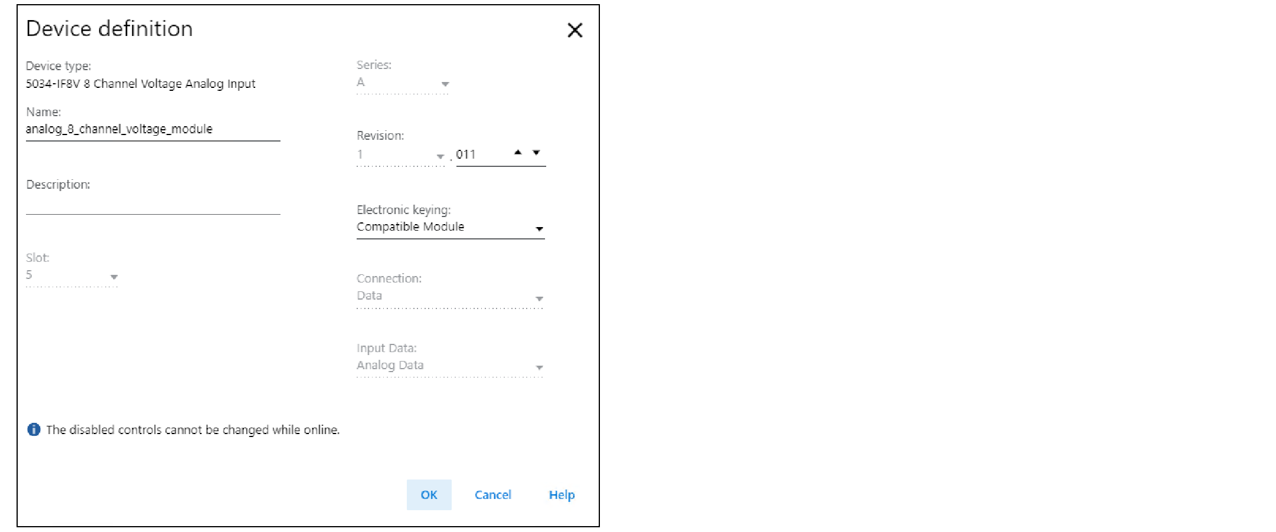Viewport: 1276px width, 532px height.
Task: Click the blue info icon
Action: 34,429
